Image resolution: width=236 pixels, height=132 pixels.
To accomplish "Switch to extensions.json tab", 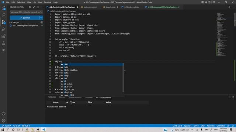I will tap(90, 7).
